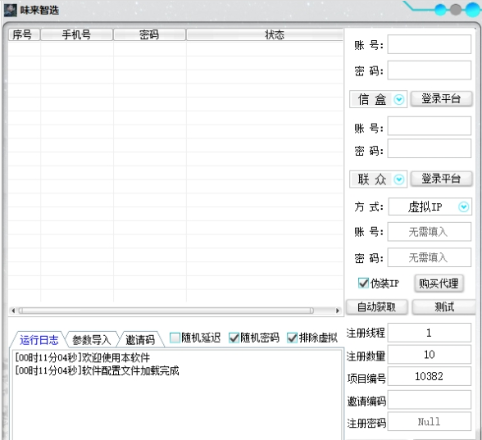Click the 手机号 column header
This screenshot has width=482, height=440.
coord(76,34)
